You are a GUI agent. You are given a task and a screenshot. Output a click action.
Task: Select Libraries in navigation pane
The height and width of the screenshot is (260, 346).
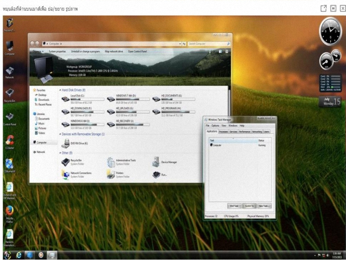[x=39, y=114]
